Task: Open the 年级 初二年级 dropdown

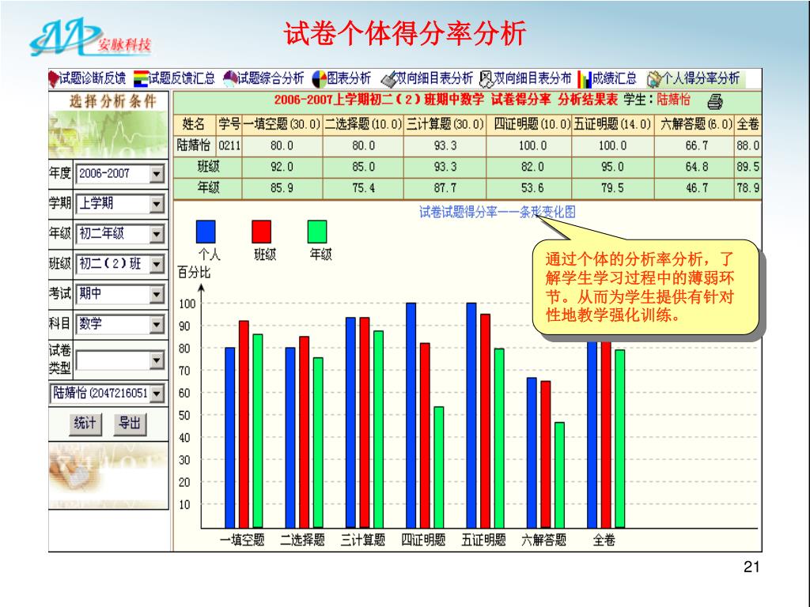Action: (x=157, y=233)
